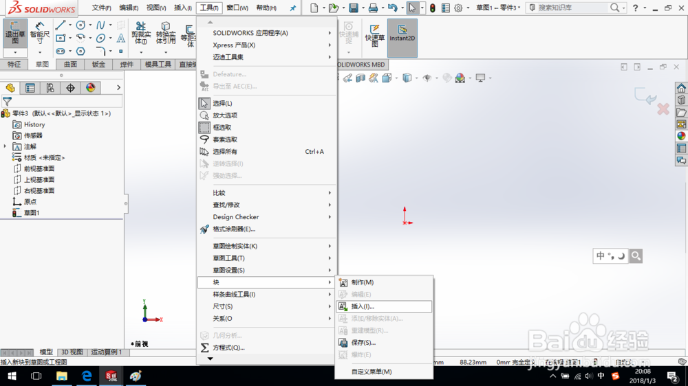Click 保存(S)... in the block submenu
Screen dimensions: 688x386
pyautogui.click(x=384, y=343)
